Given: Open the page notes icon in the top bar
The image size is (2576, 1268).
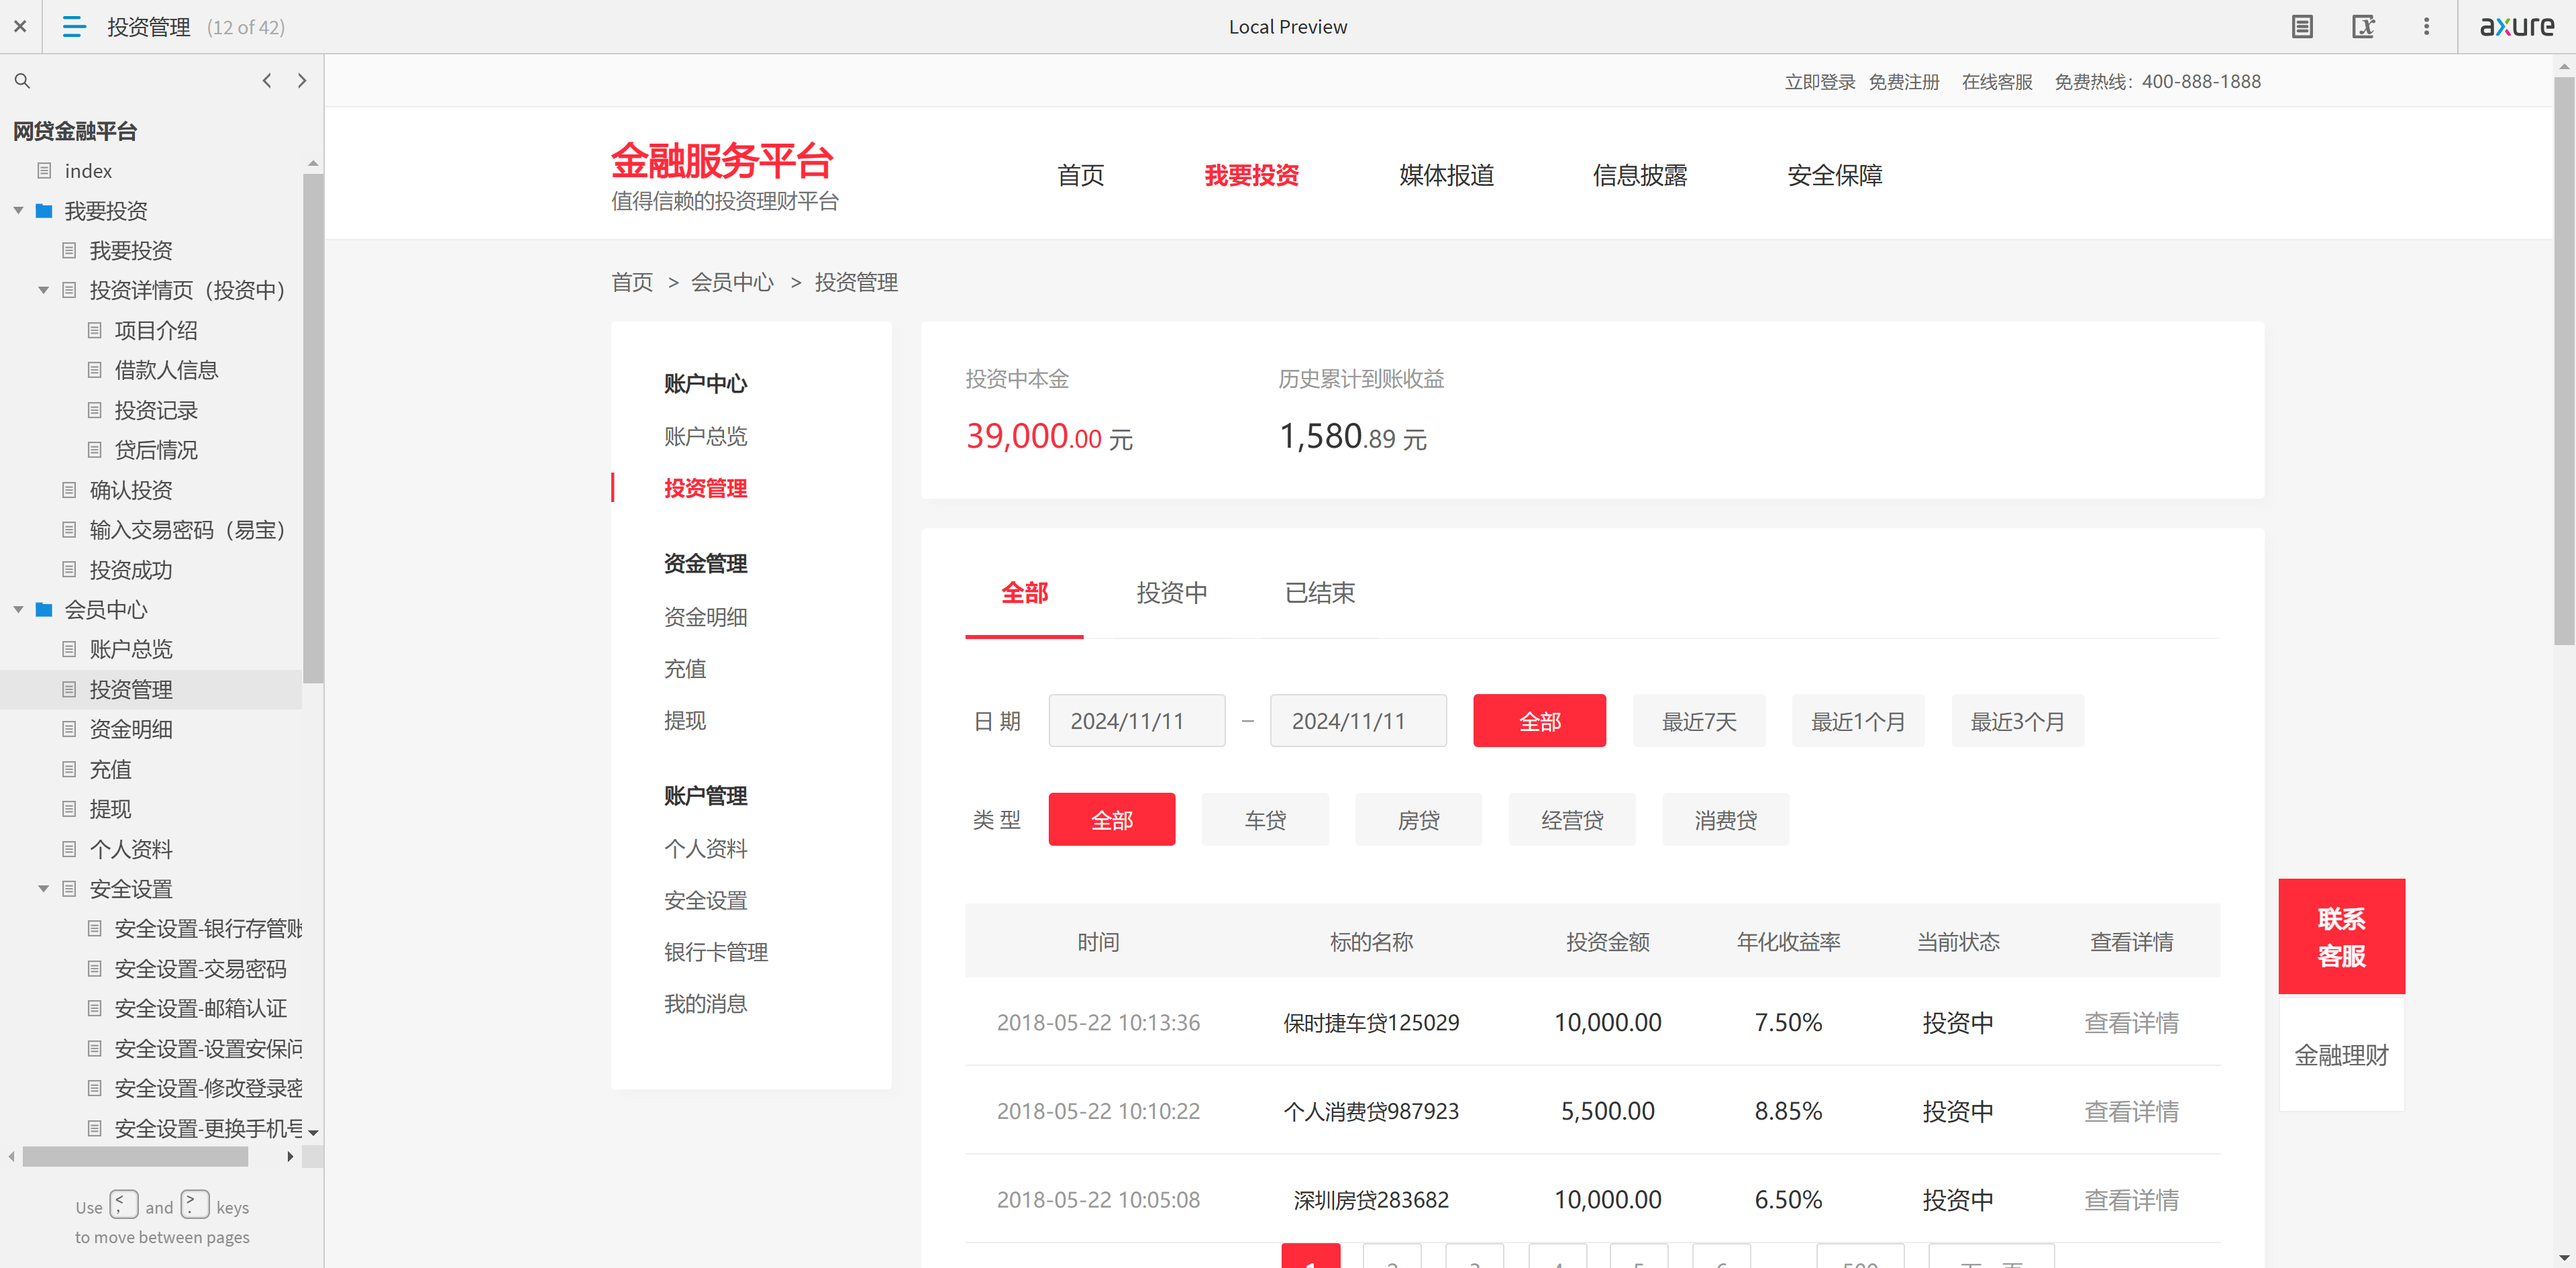Looking at the screenshot, I should click(2302, 27).
